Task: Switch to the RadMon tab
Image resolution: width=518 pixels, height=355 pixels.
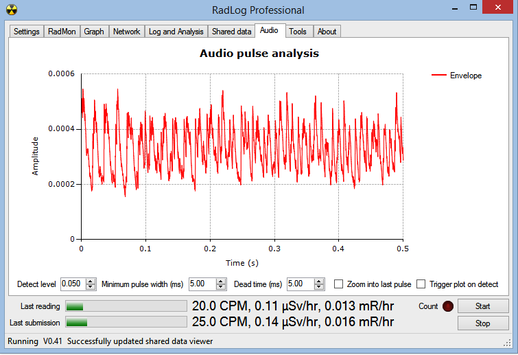Action: coord(62,32)
